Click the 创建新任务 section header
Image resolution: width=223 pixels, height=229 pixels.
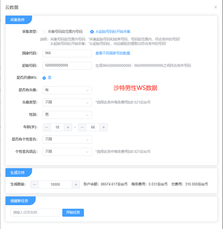(x=20, y=201)
